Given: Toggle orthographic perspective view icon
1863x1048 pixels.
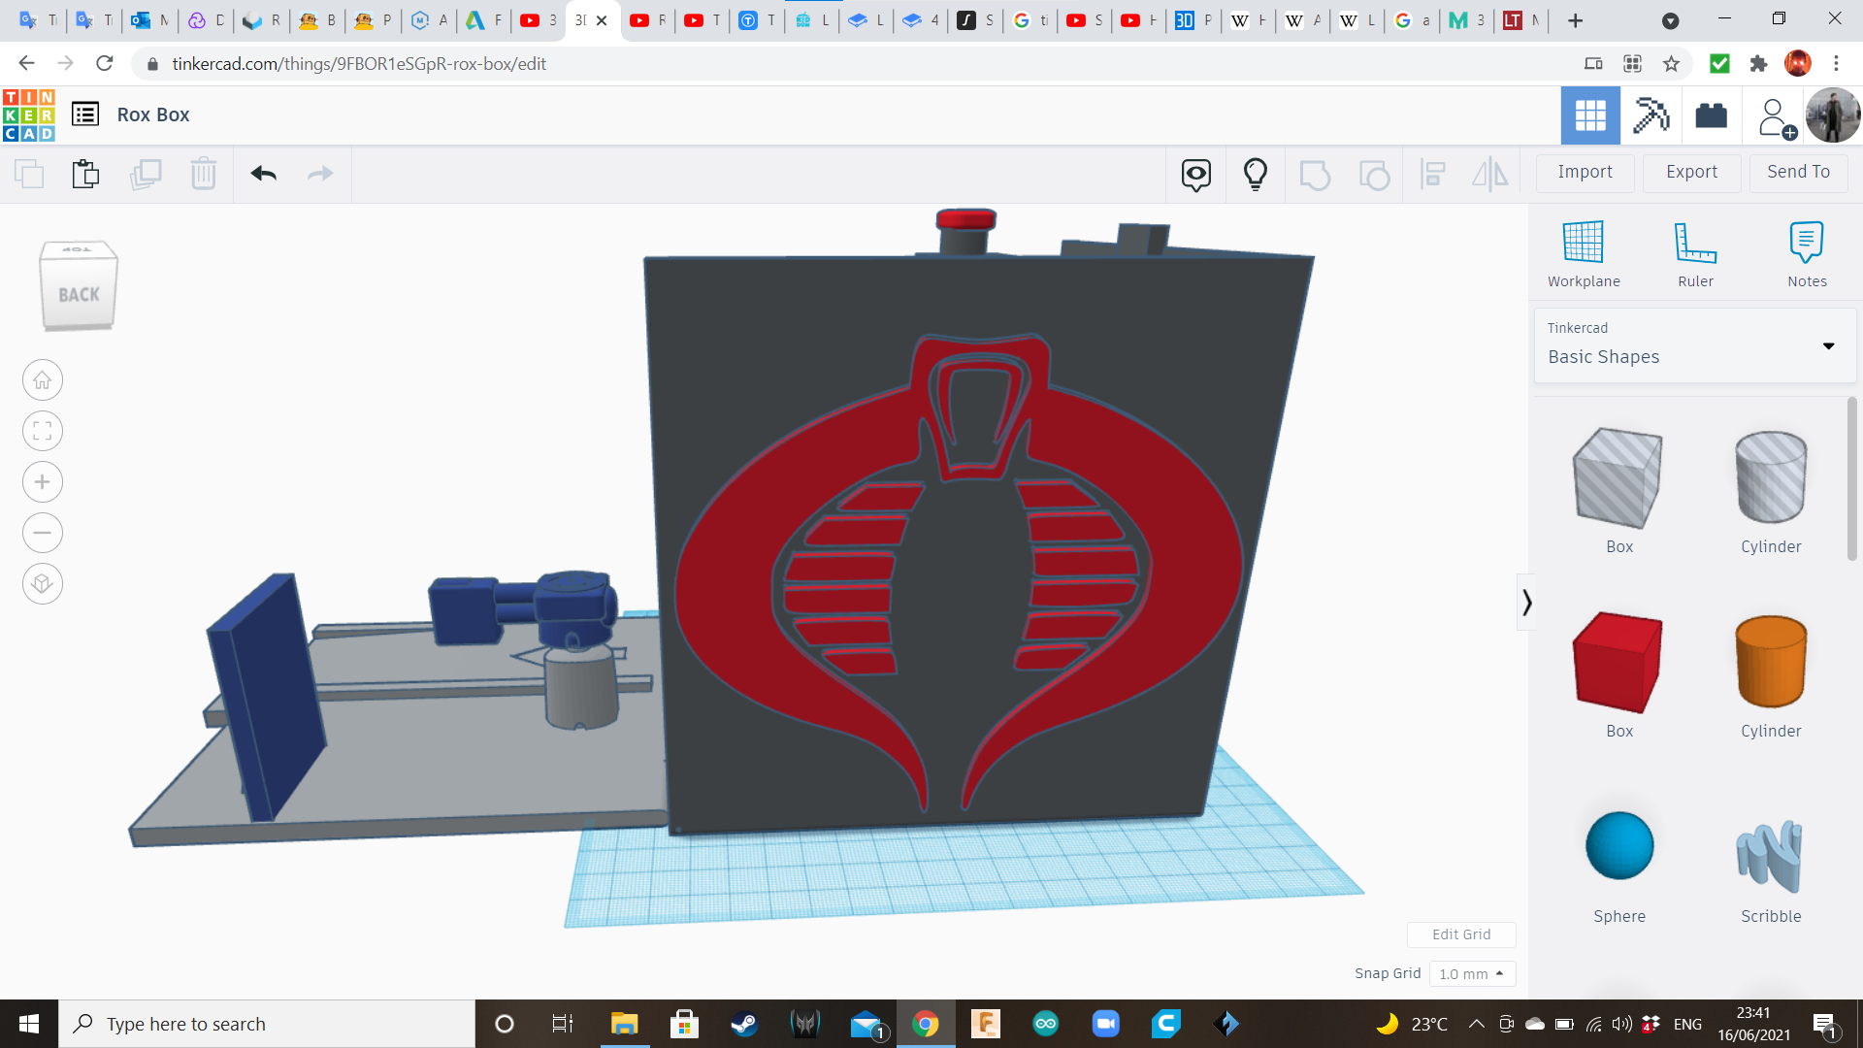Looking at the screenshot, I should pyautogui.click(x=43, y=584).
